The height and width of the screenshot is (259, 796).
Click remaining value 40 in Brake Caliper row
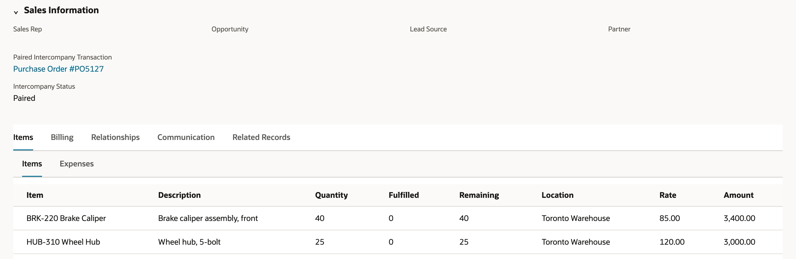click(464, 218)
